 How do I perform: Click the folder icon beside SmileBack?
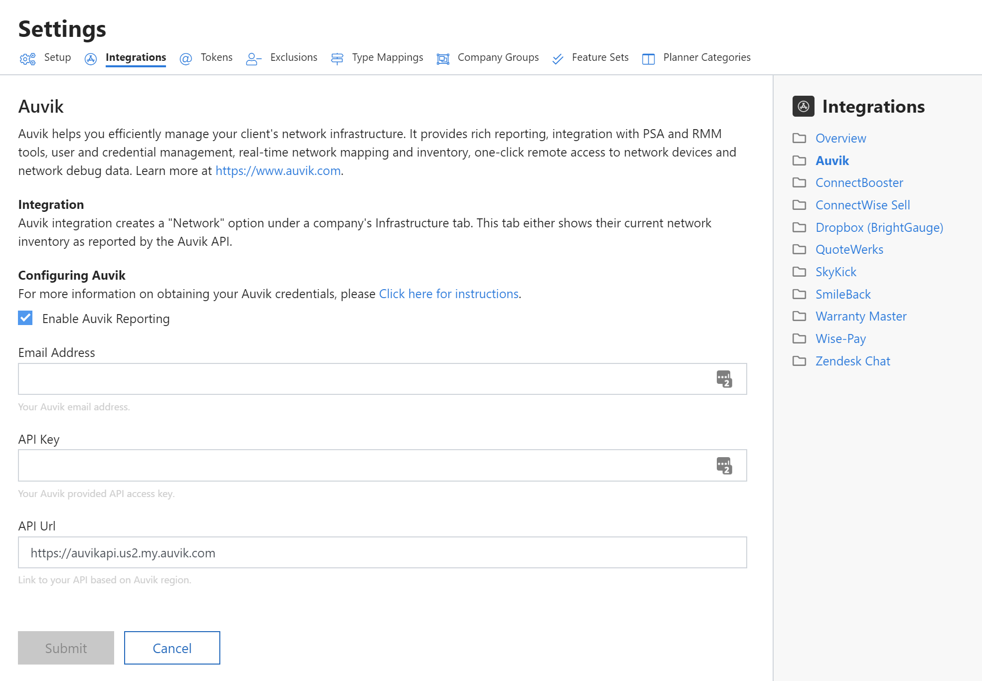(x=800, y=294)
